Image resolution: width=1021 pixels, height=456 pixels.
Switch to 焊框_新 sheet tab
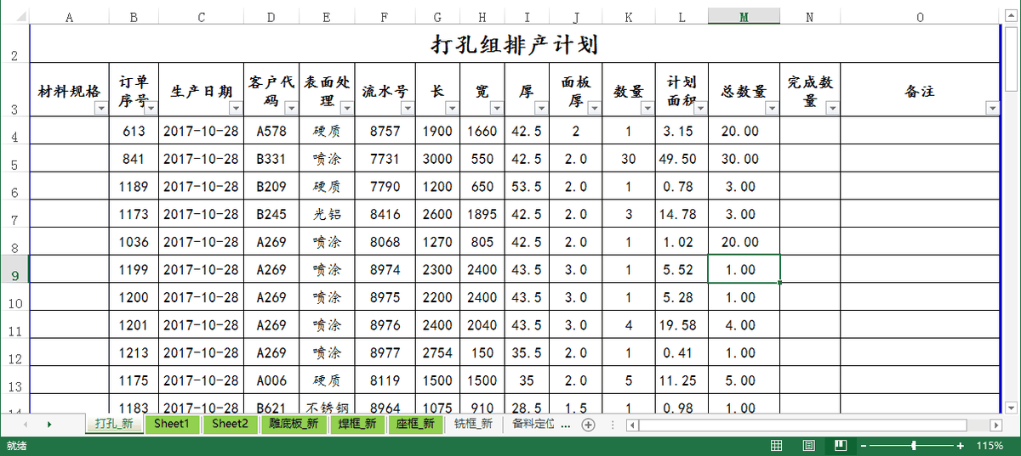click(357, 424)
